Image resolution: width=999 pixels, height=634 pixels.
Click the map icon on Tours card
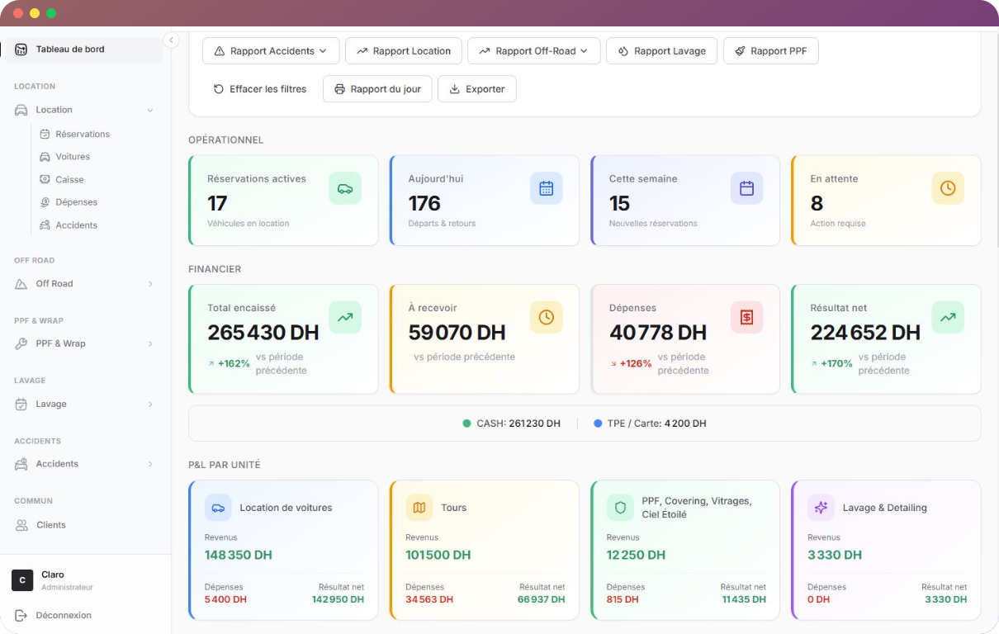419,508
